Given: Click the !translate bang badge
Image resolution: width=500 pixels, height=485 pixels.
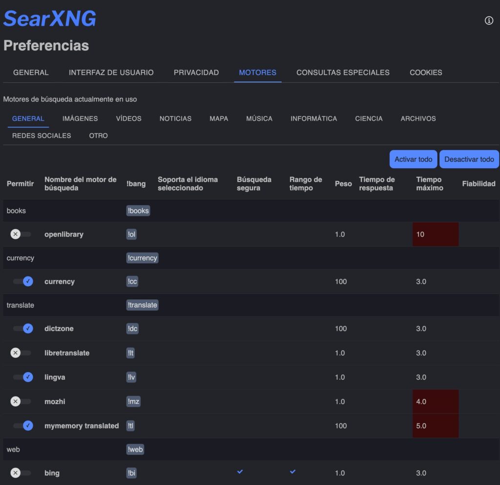Looking at the screenshot, I should pos(142,305).
